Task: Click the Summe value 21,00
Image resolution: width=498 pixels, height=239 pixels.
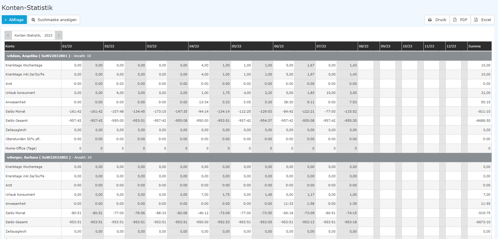Action: pos(486,93)
